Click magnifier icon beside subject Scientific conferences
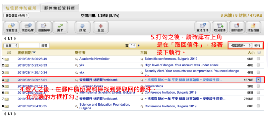 pyautogui.click(x=142, y=59)
